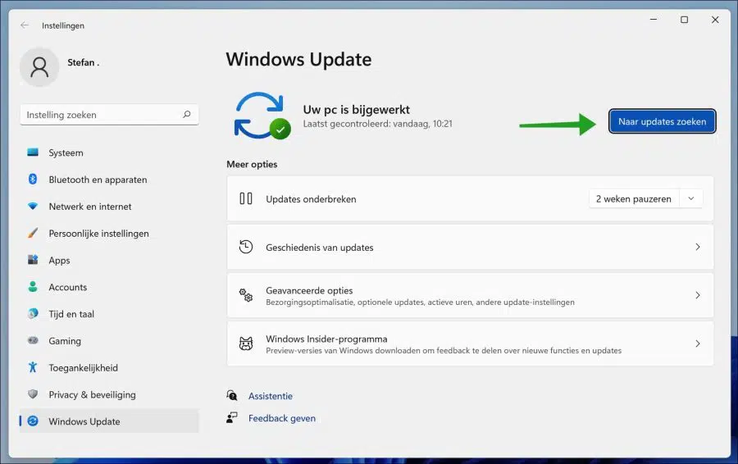The width and height of the screenshot is (738, 464).
Task: Click the Geschiedenis van updates text
Action: [320, 247]
